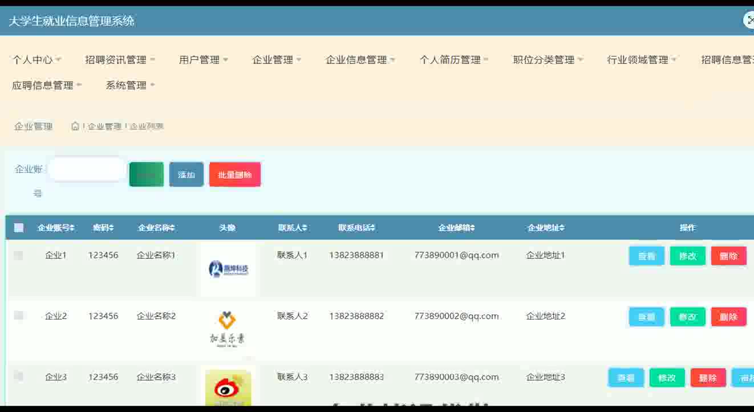Screen dimensions: 754x412
Task: Expand the 行业领域管理 dropdown menu
Action: 642,59
